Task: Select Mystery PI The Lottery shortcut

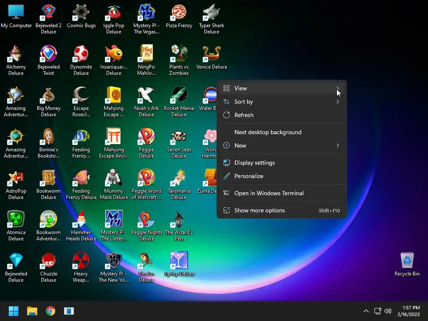Action: [x=114, y=226]
